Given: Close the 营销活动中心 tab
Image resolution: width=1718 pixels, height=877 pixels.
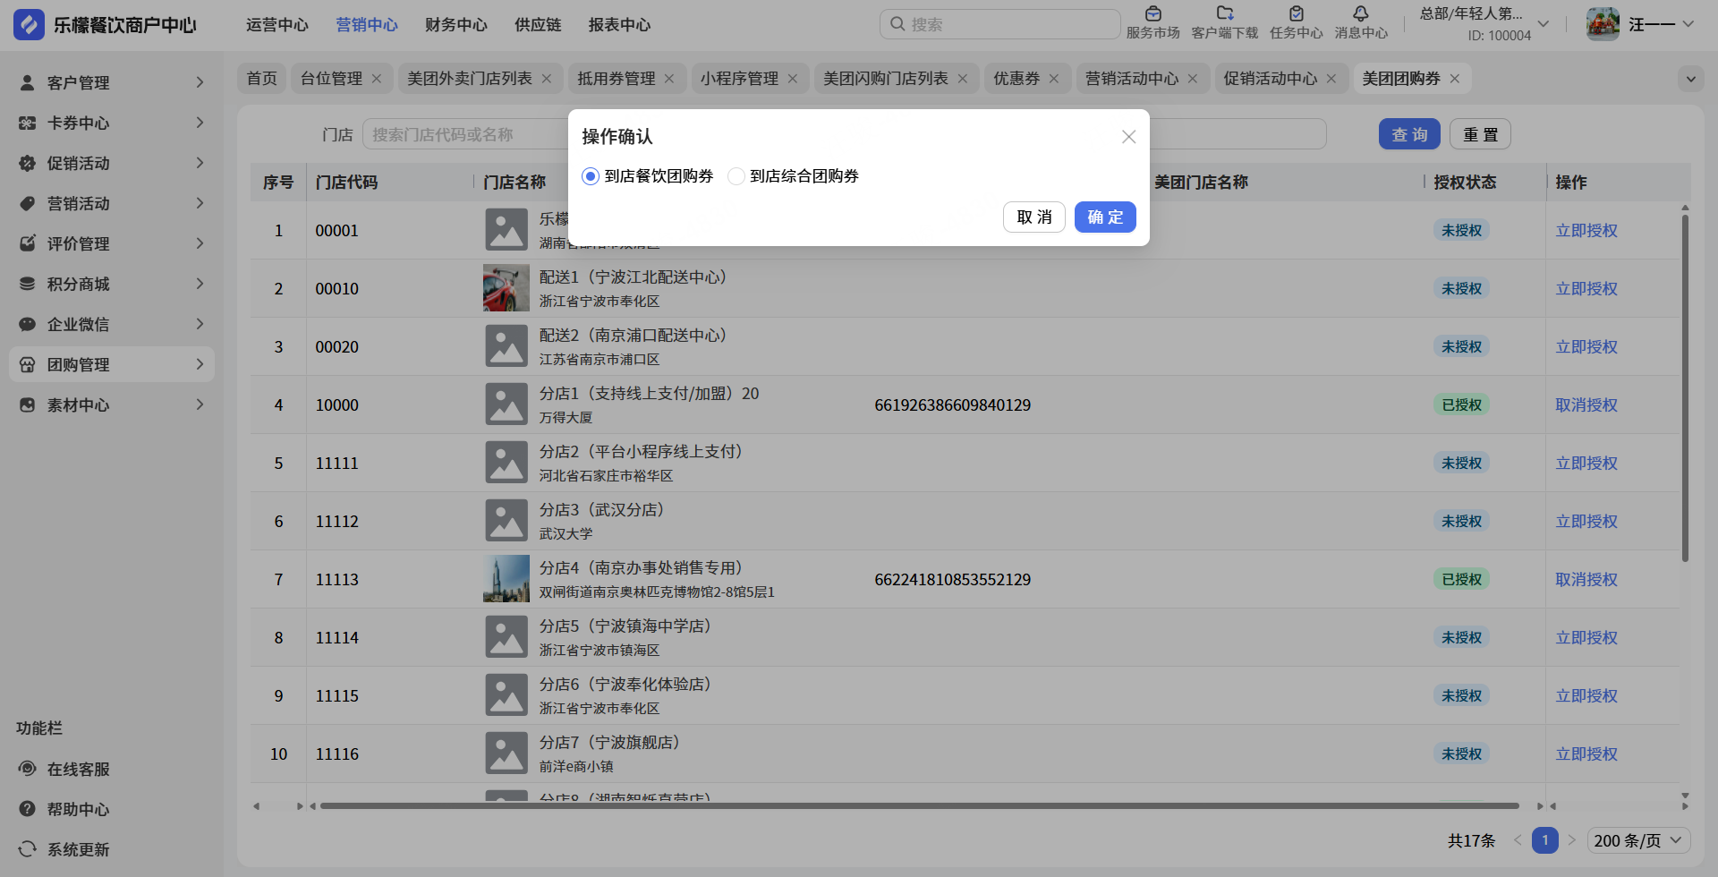Looking at the screenshot, I should click(x=1193, y=79).
